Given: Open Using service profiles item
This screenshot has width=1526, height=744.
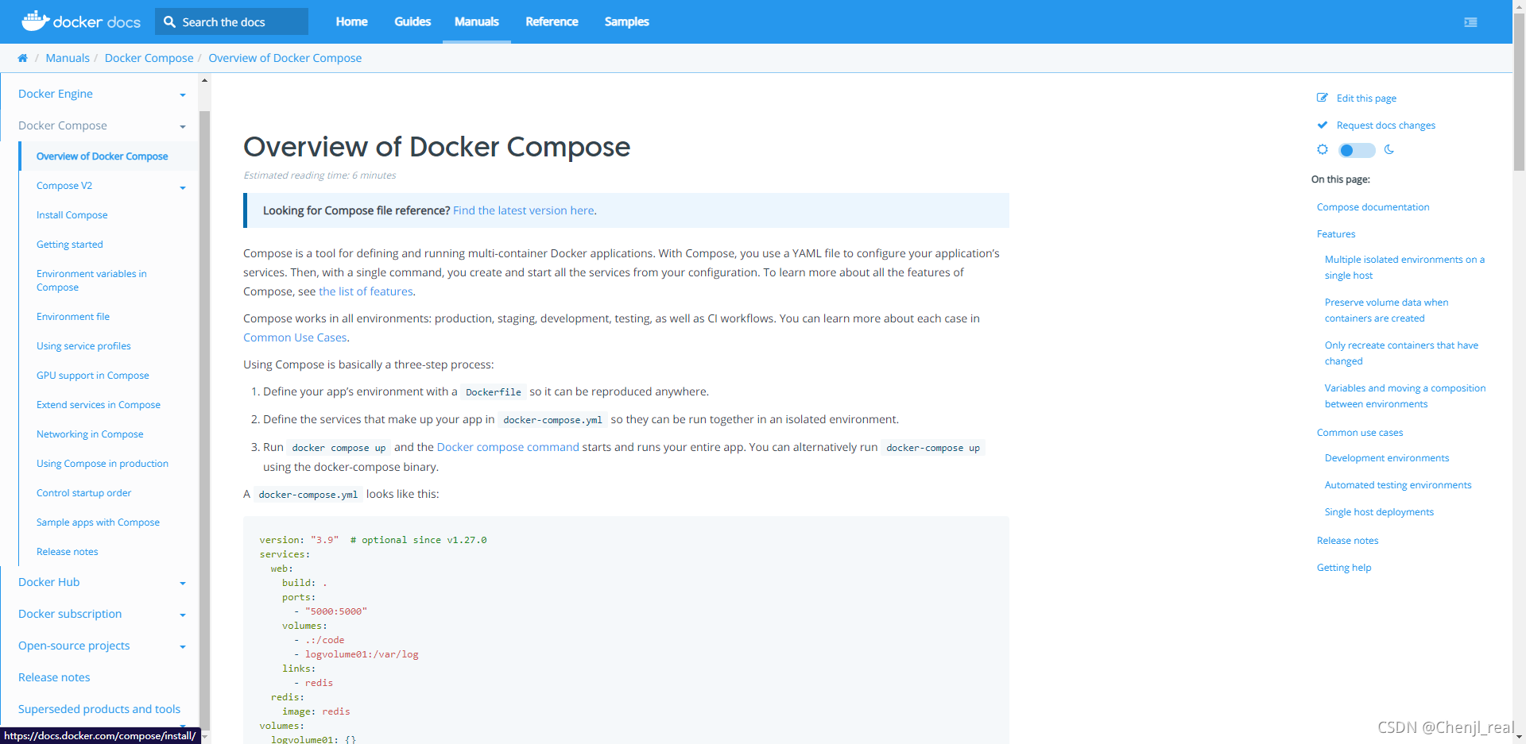Looking at the screenshot, I should pos(83,346).
